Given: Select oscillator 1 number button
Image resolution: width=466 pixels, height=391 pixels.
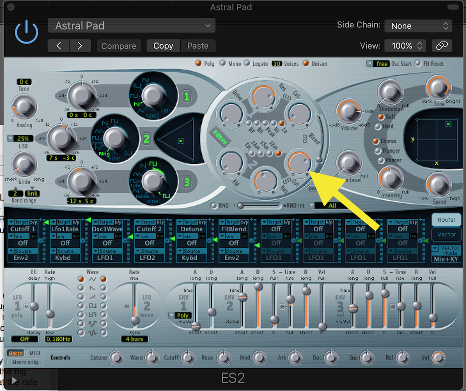Looking at the screenshot, I should tap(186, 96).
